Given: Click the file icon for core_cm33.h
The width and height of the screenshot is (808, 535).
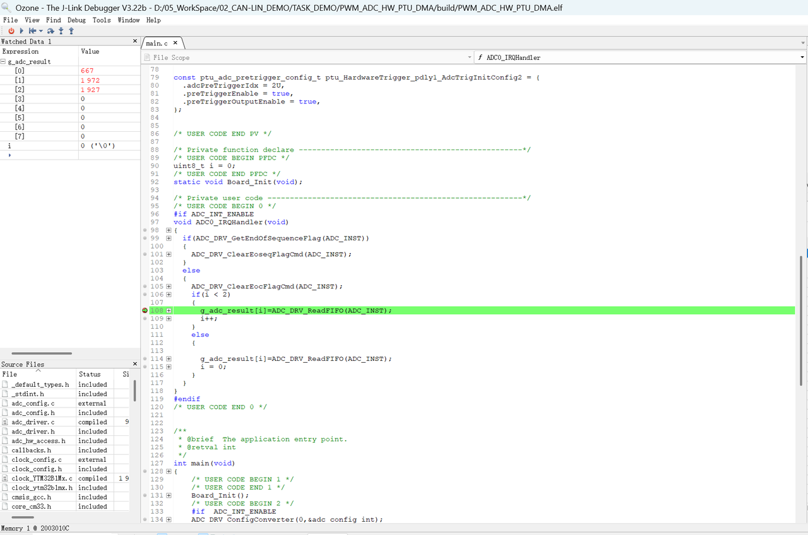Looking at the screenshot, I should click(5, 507).
